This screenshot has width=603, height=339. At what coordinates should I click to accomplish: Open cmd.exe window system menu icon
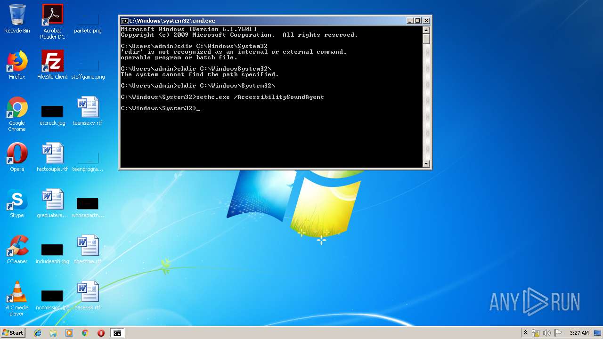(124, 21)
